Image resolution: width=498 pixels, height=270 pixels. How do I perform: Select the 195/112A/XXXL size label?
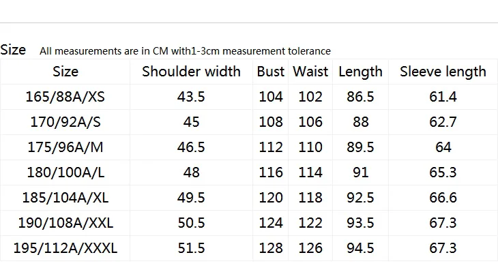[65, 248]
